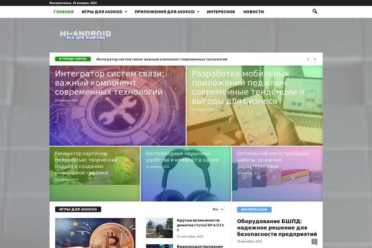Open ИНТЕРЕСНОЕ menu item
This screenshot has width=372, height=248.
pos(221,12)
